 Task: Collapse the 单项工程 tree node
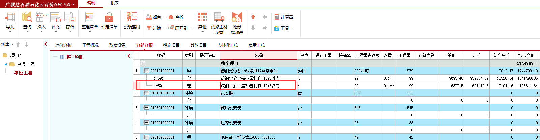(x=6, y=64)
